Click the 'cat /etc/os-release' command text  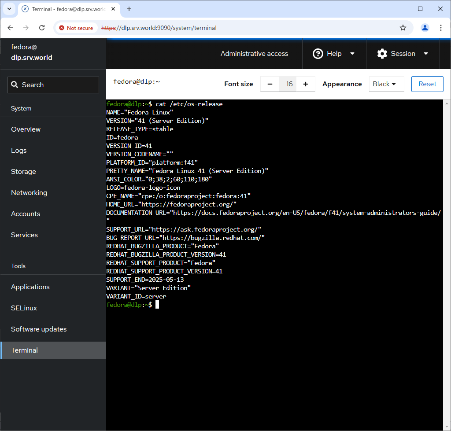tap(189, 104)
